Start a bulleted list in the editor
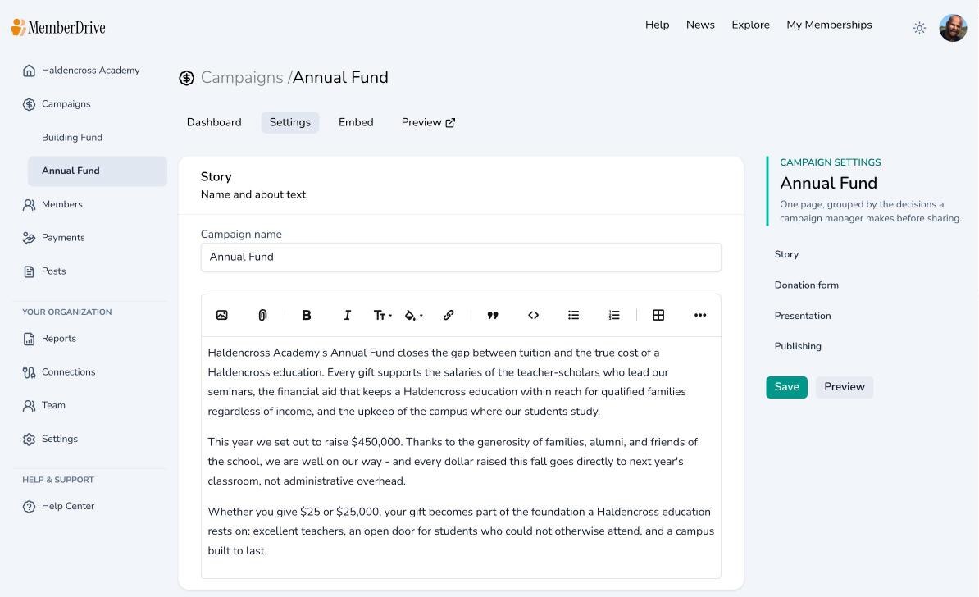The height and width of the screenshot is (597, 979). (x=574, y=316)
